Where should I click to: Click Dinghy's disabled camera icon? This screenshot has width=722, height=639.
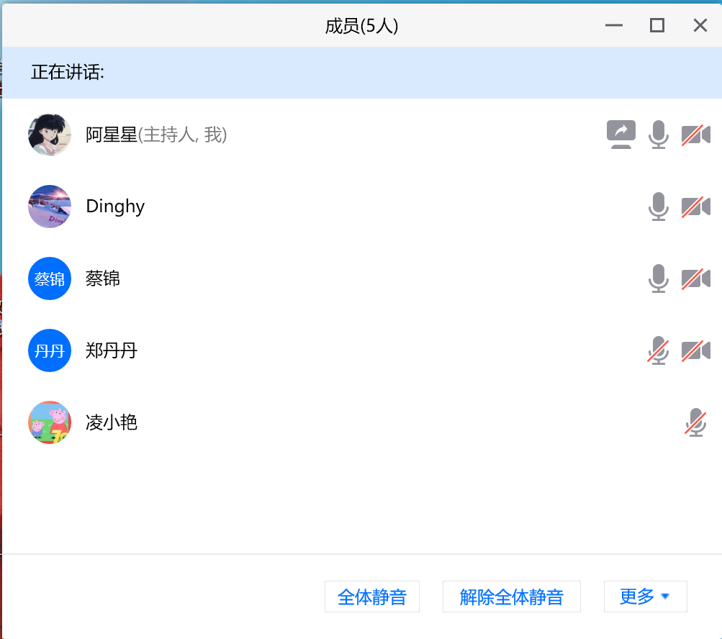pos(695,207)
